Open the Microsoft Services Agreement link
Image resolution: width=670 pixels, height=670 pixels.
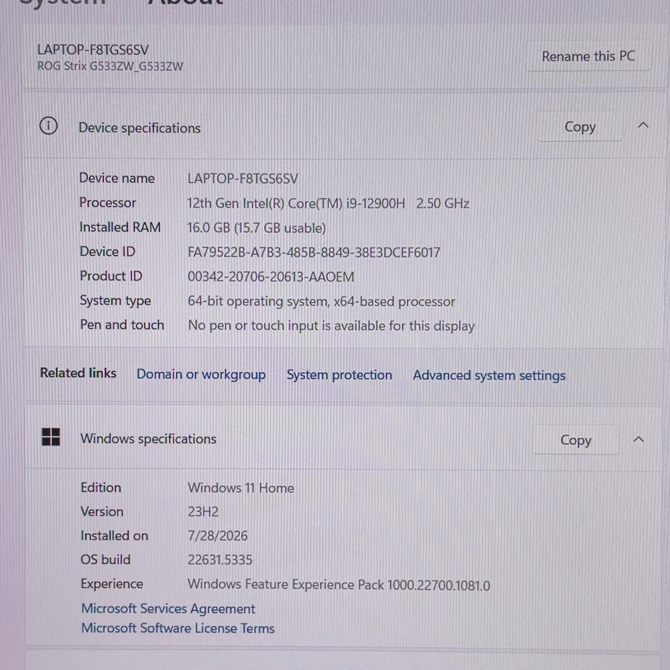(168, 609)
